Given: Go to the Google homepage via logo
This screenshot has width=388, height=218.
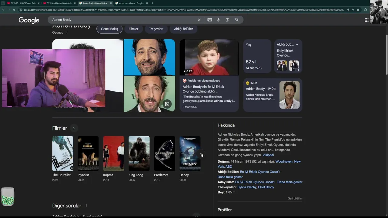Looking at the screenshot, I should click(x=29, y=20).
